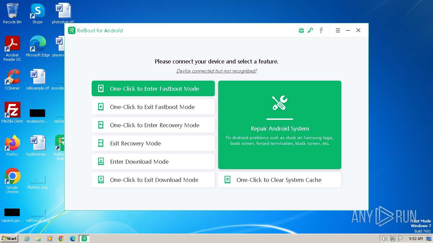Viewport: 433px width, 243px height.
Task: Open File Explorer from taskbar
Action: point(38,239)
